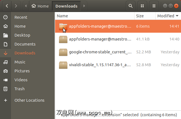Go to Desktop in the sidebar
The width and height of the screenshot is (181, 119).
point(22,35)
